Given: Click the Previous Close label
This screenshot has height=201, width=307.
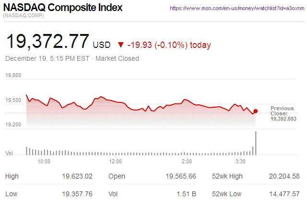Looking at the screenshot, I should click(283, 111).
